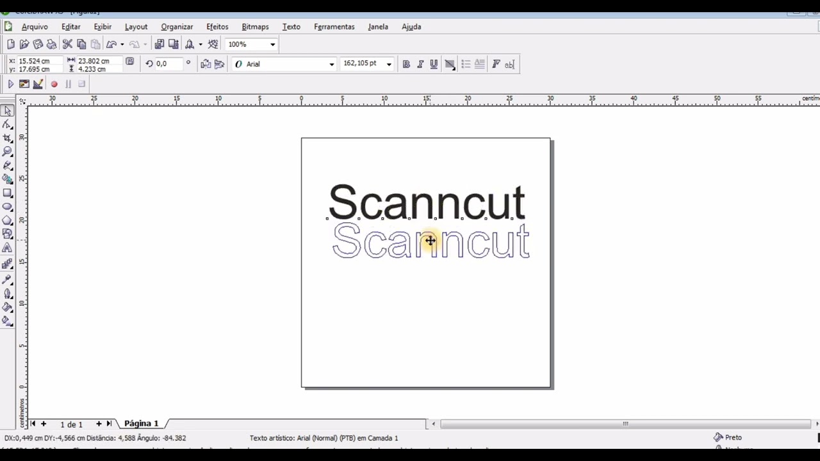Screen dimensions: 820x461
Task: Toggle drop cap formatting
Action: (479, 64)
